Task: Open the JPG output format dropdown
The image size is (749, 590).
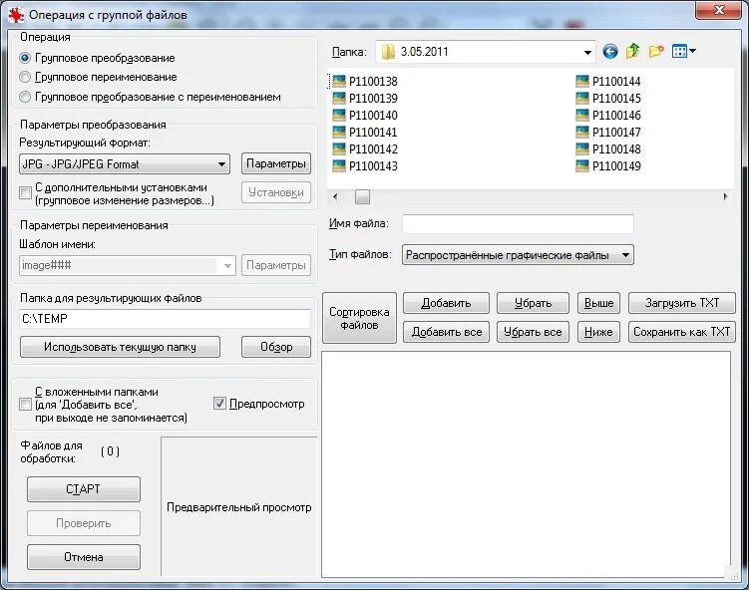Action: click(x=125, y=164)
